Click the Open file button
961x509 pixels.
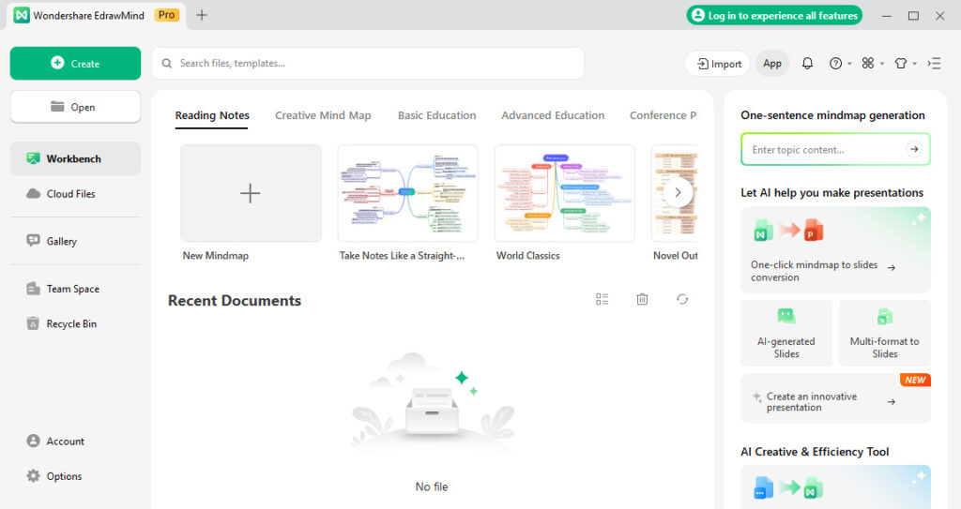75,107
